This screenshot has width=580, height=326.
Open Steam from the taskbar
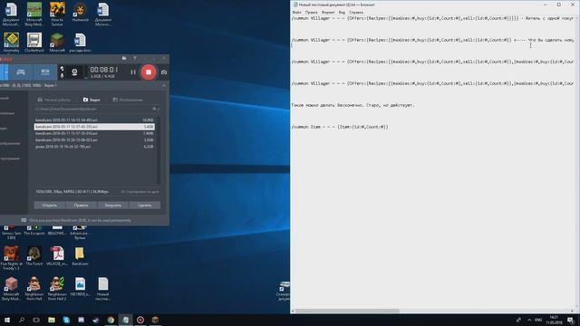tap(96, 320)
